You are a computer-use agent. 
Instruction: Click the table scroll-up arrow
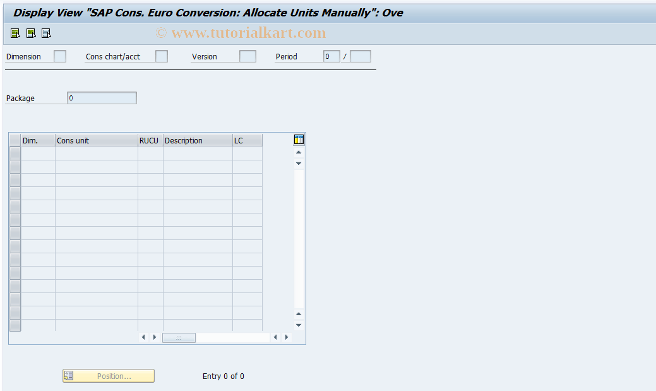click(x=299, y=152)
